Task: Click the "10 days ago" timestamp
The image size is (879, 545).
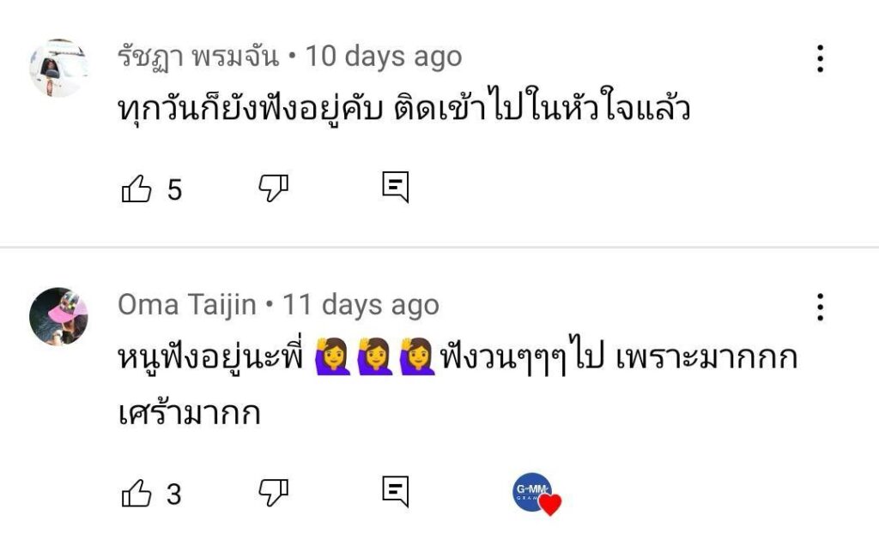Action: [384, 57]
